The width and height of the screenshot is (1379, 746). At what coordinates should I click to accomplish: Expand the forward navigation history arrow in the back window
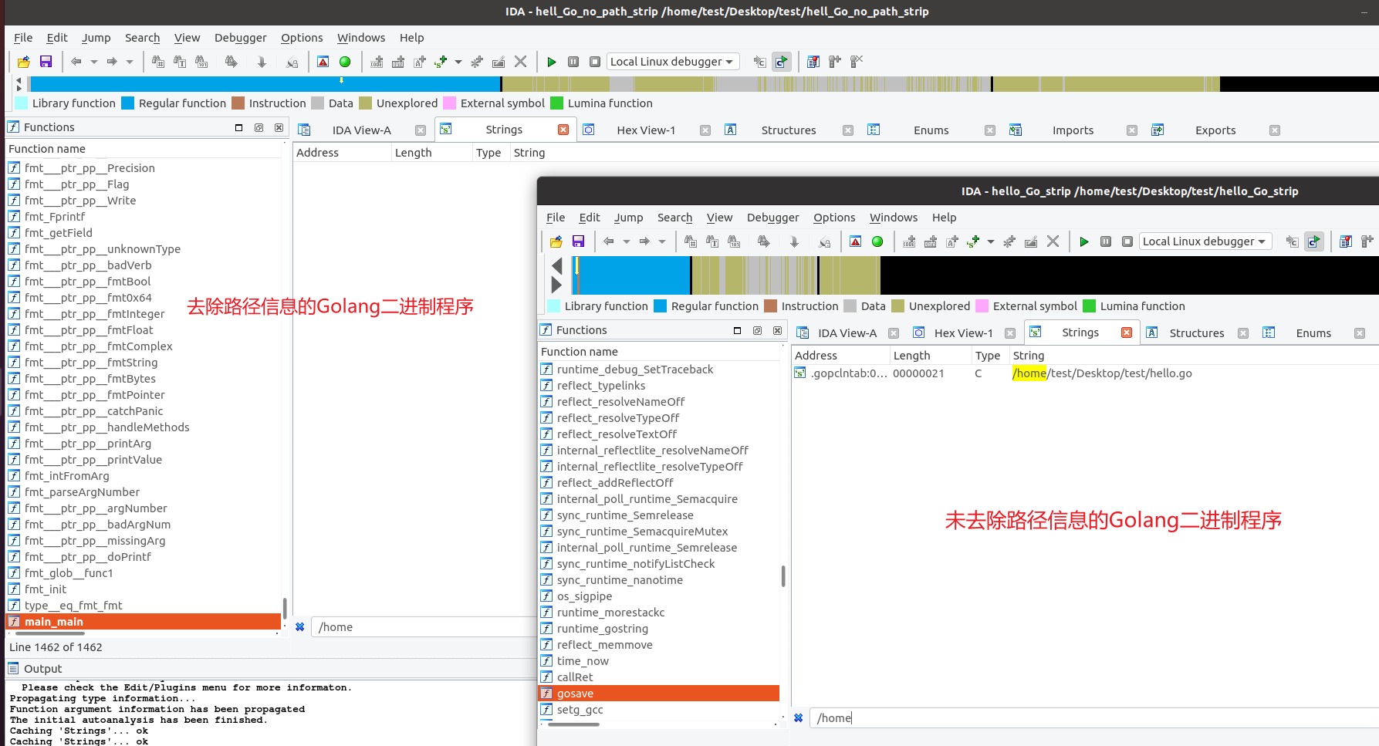pos(130,62)
